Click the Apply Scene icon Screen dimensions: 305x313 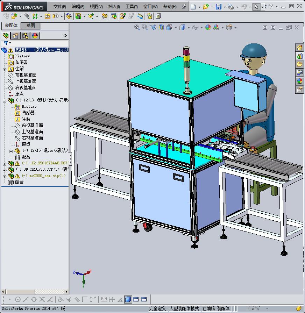click(216, 27)
